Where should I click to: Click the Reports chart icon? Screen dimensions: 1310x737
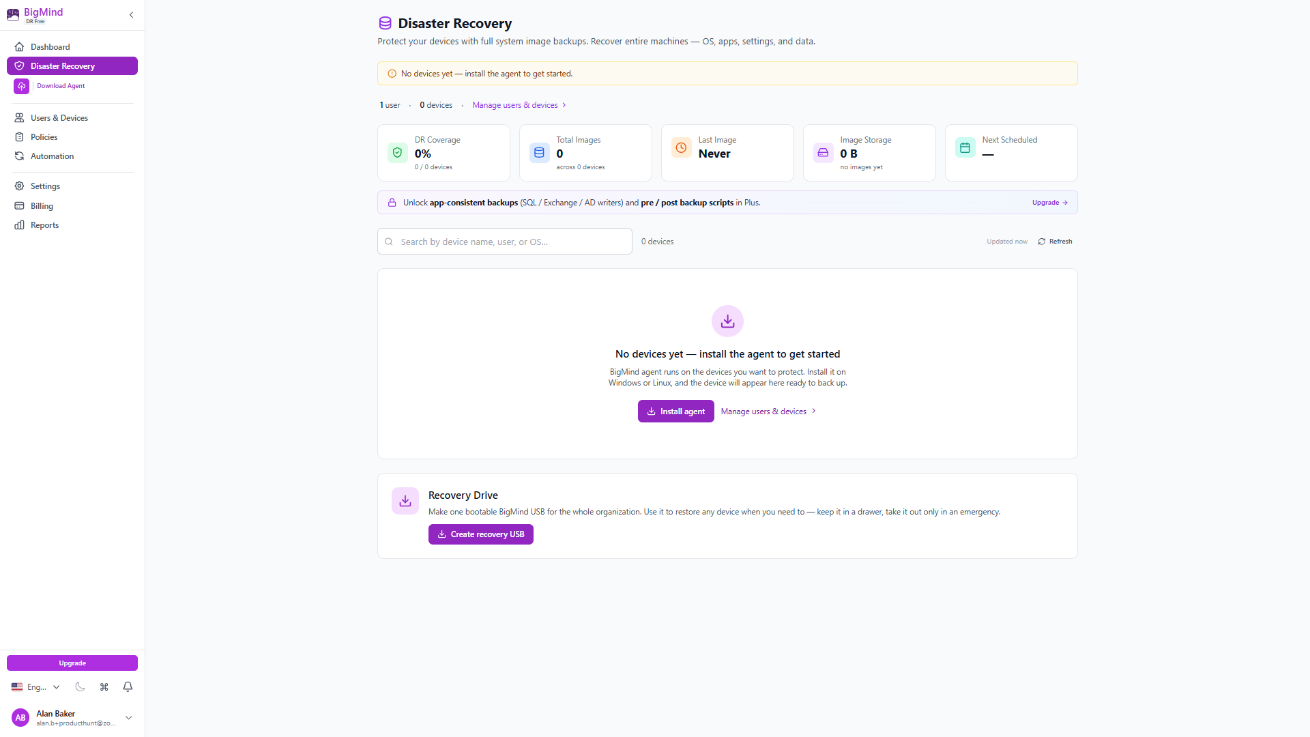tap(20, 225)
